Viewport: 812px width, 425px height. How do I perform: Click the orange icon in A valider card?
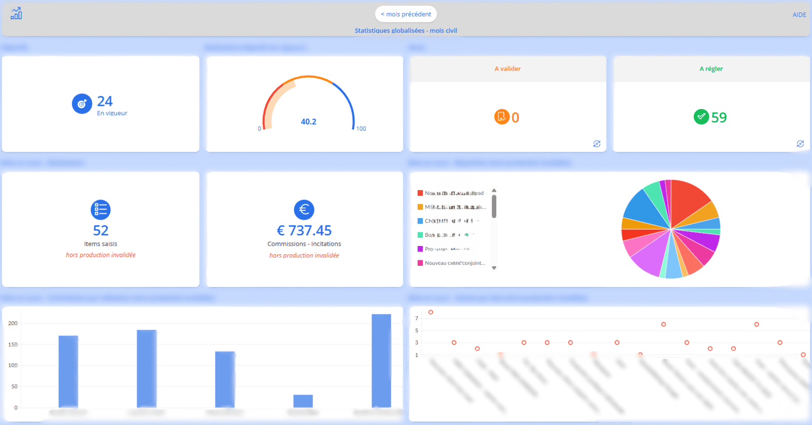coord(501,117)
